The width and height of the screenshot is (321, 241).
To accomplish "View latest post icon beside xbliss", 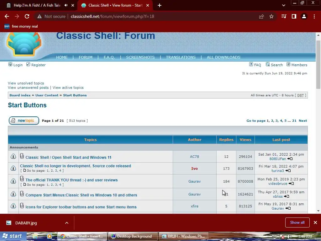I will pos(287,196).
